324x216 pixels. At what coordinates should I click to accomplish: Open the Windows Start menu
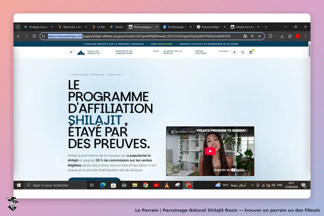tap(19, 185)
